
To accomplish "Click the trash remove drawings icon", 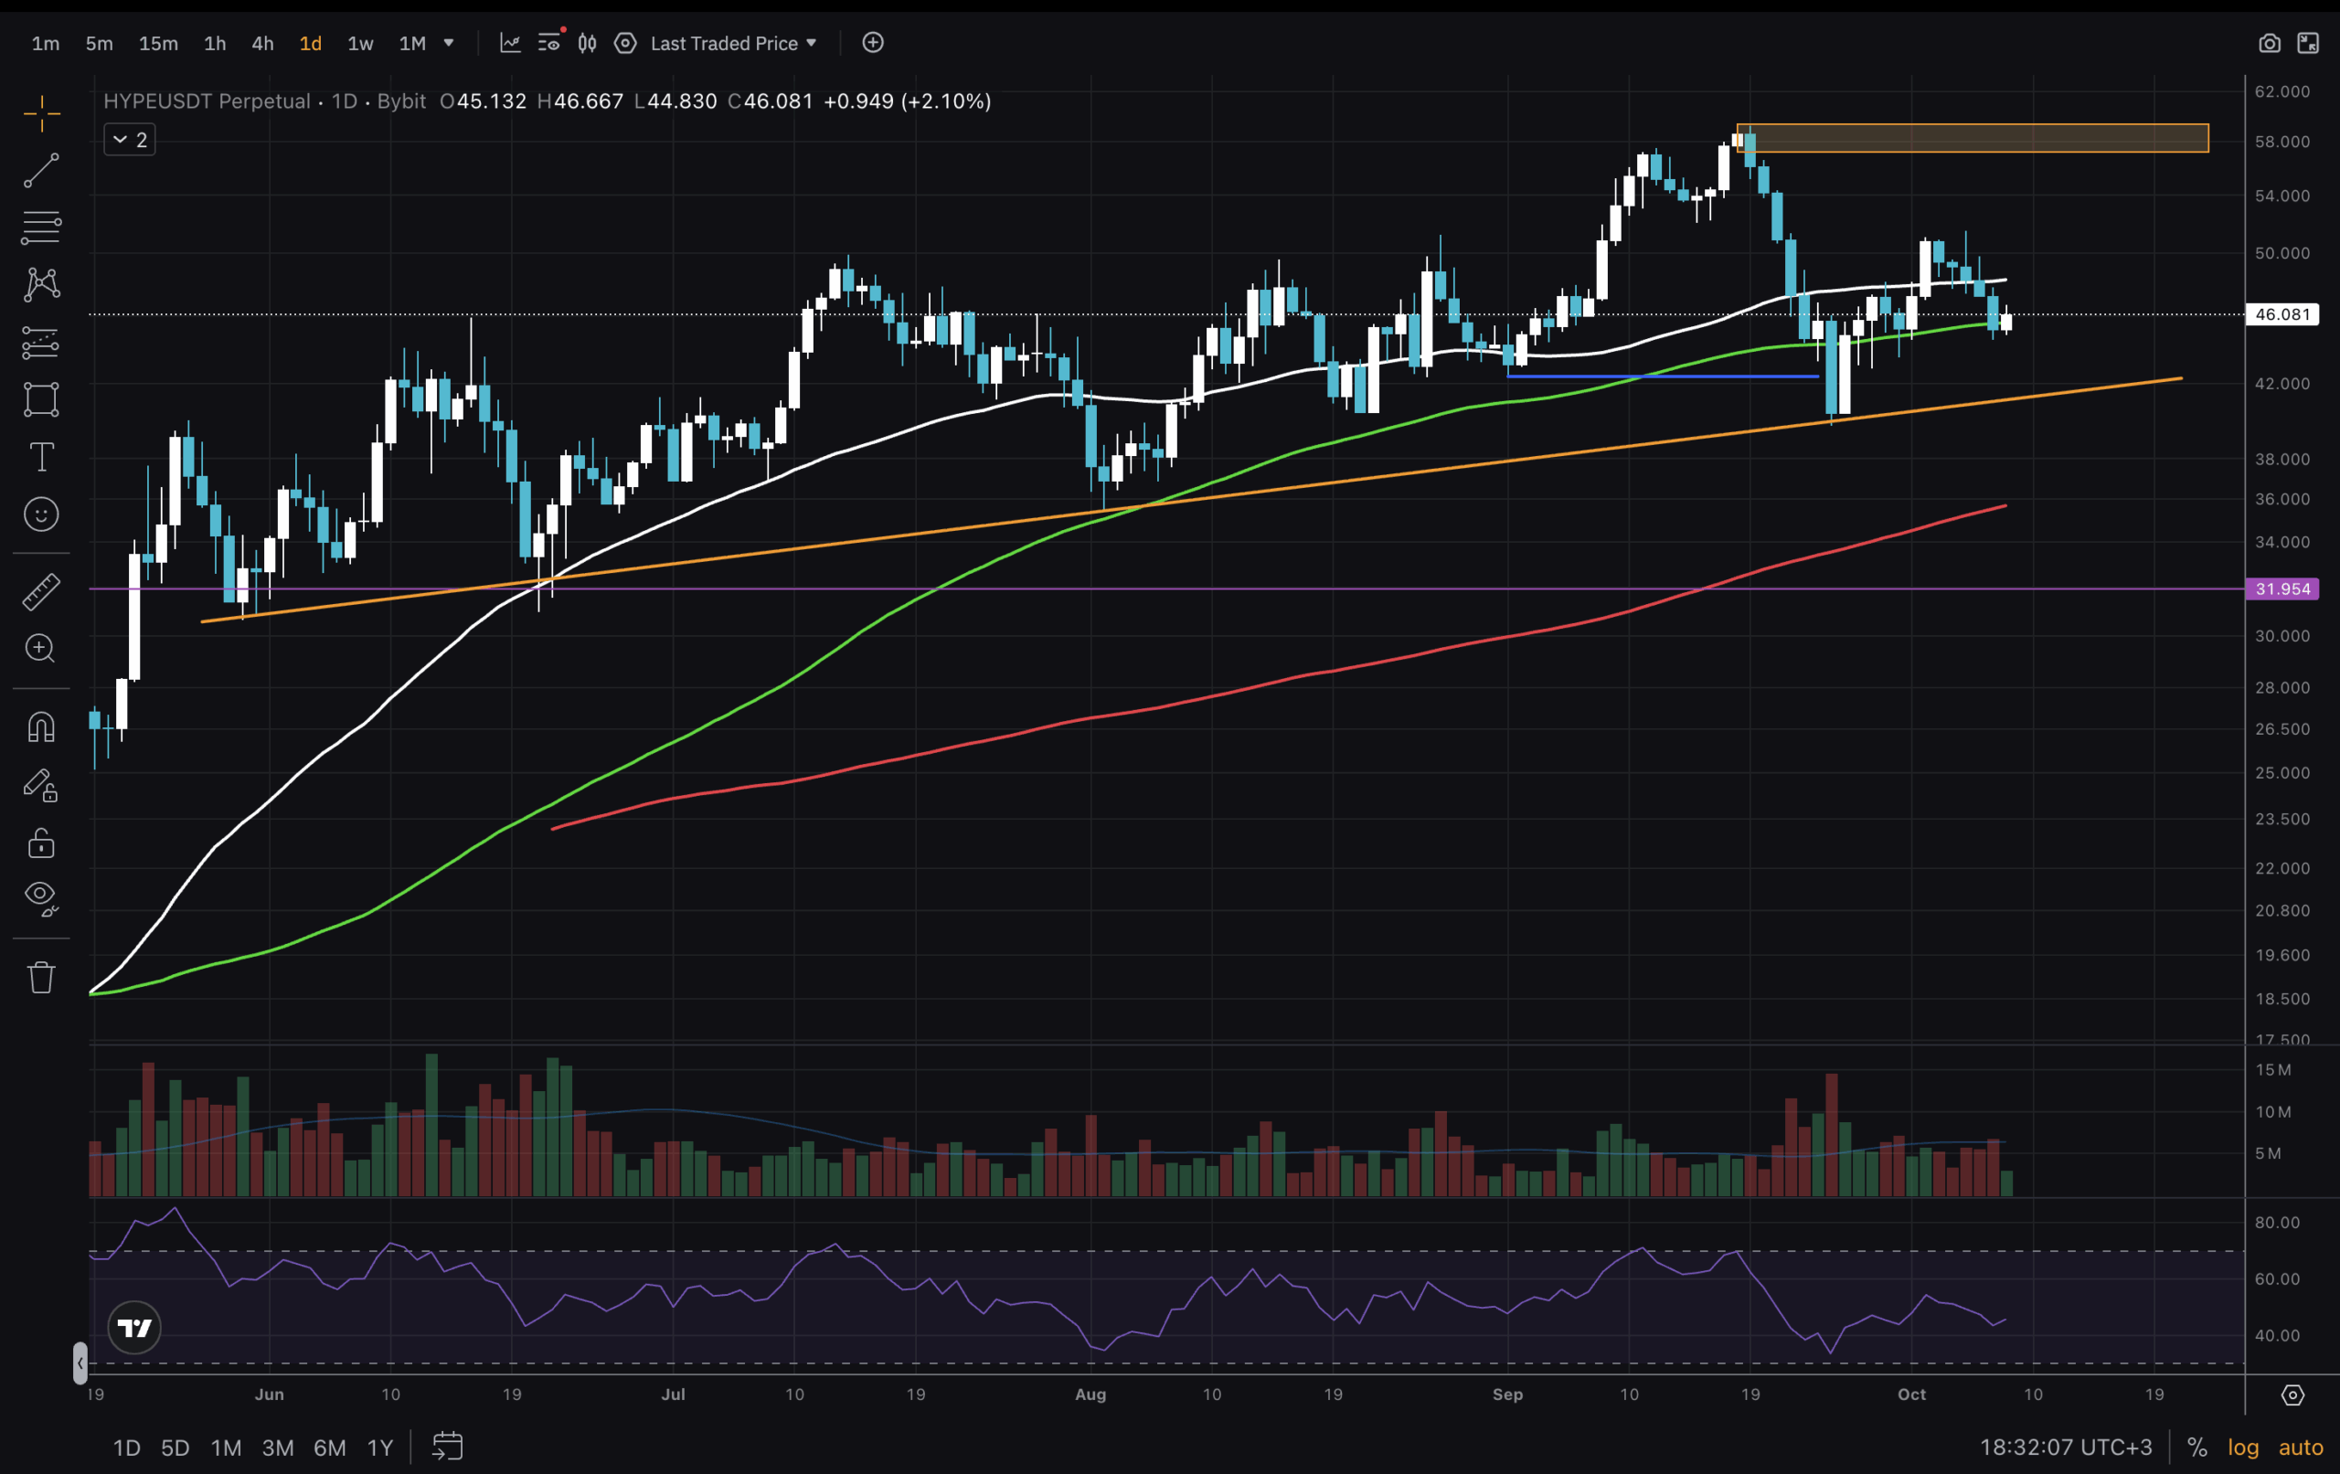I will [x=41, y=978].
